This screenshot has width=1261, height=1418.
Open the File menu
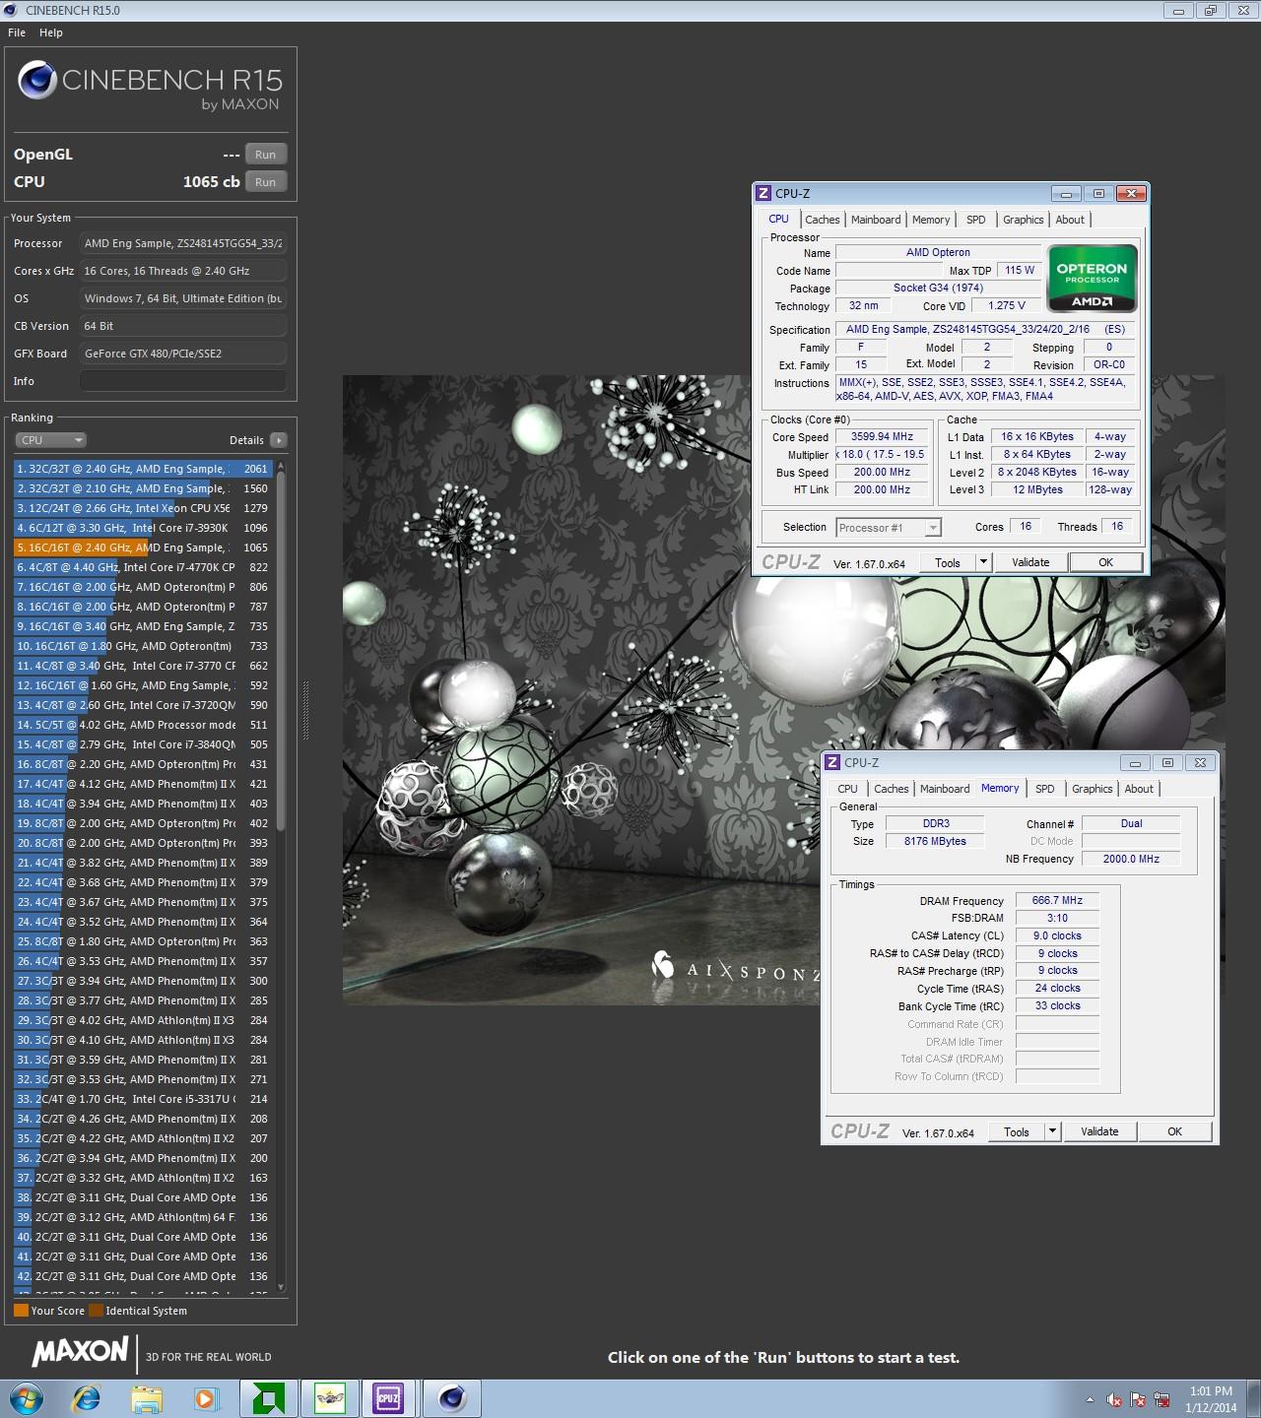pyautogui.click(x=17, y=32)
